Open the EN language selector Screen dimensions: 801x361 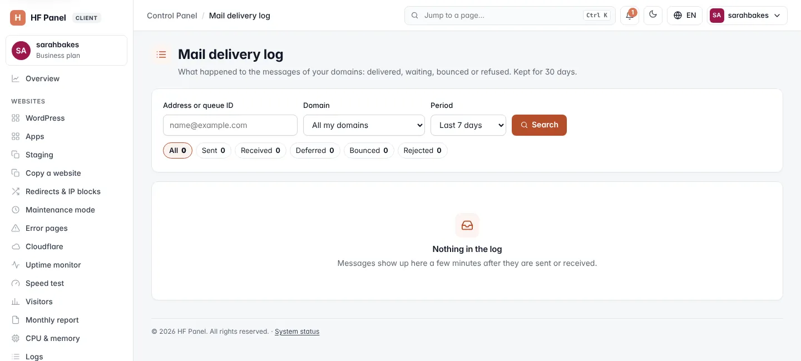click(685, 16)
